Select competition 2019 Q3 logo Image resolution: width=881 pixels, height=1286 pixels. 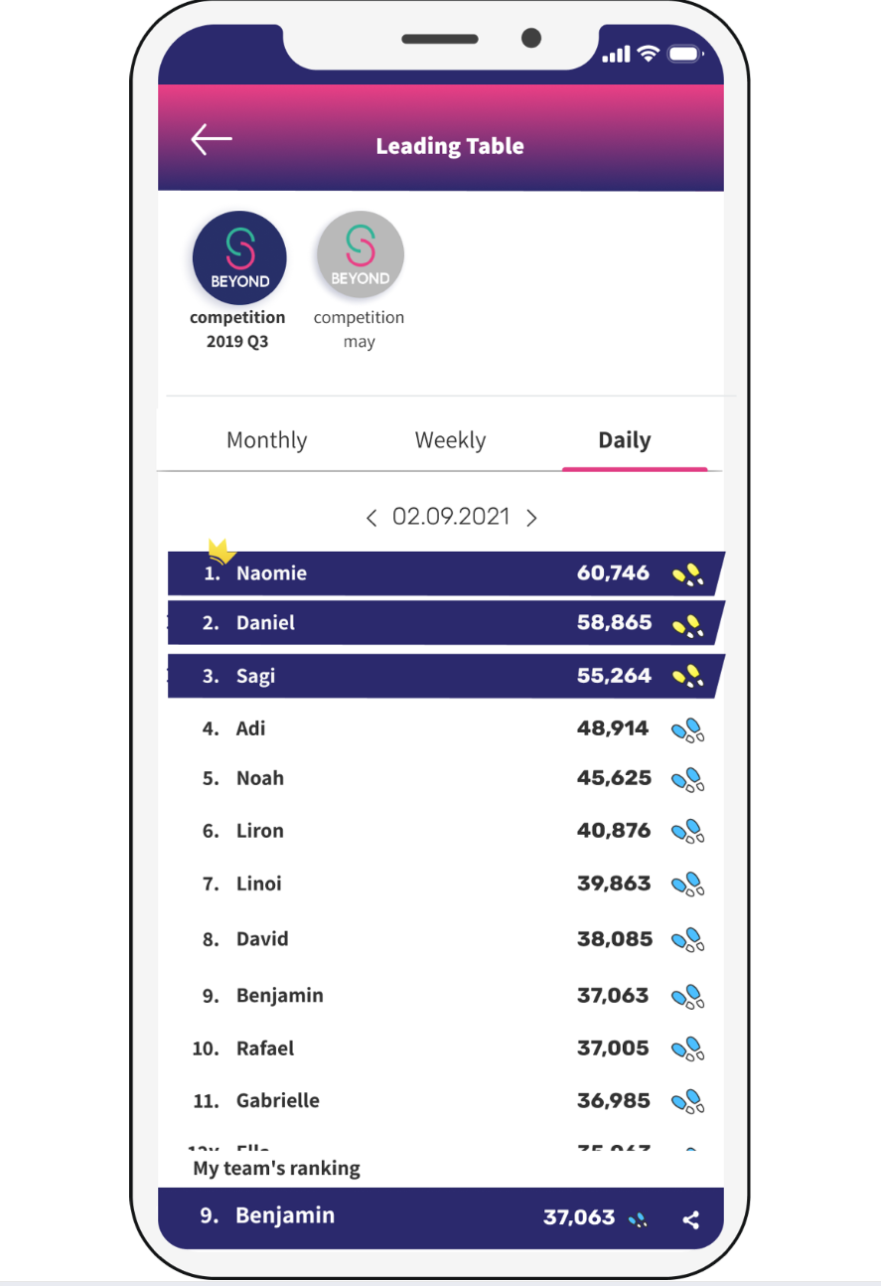pos(239,258)
